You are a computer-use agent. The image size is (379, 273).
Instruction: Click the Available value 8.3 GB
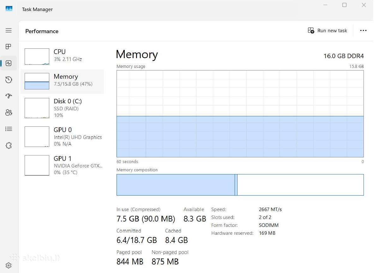[x=195, y=219]
